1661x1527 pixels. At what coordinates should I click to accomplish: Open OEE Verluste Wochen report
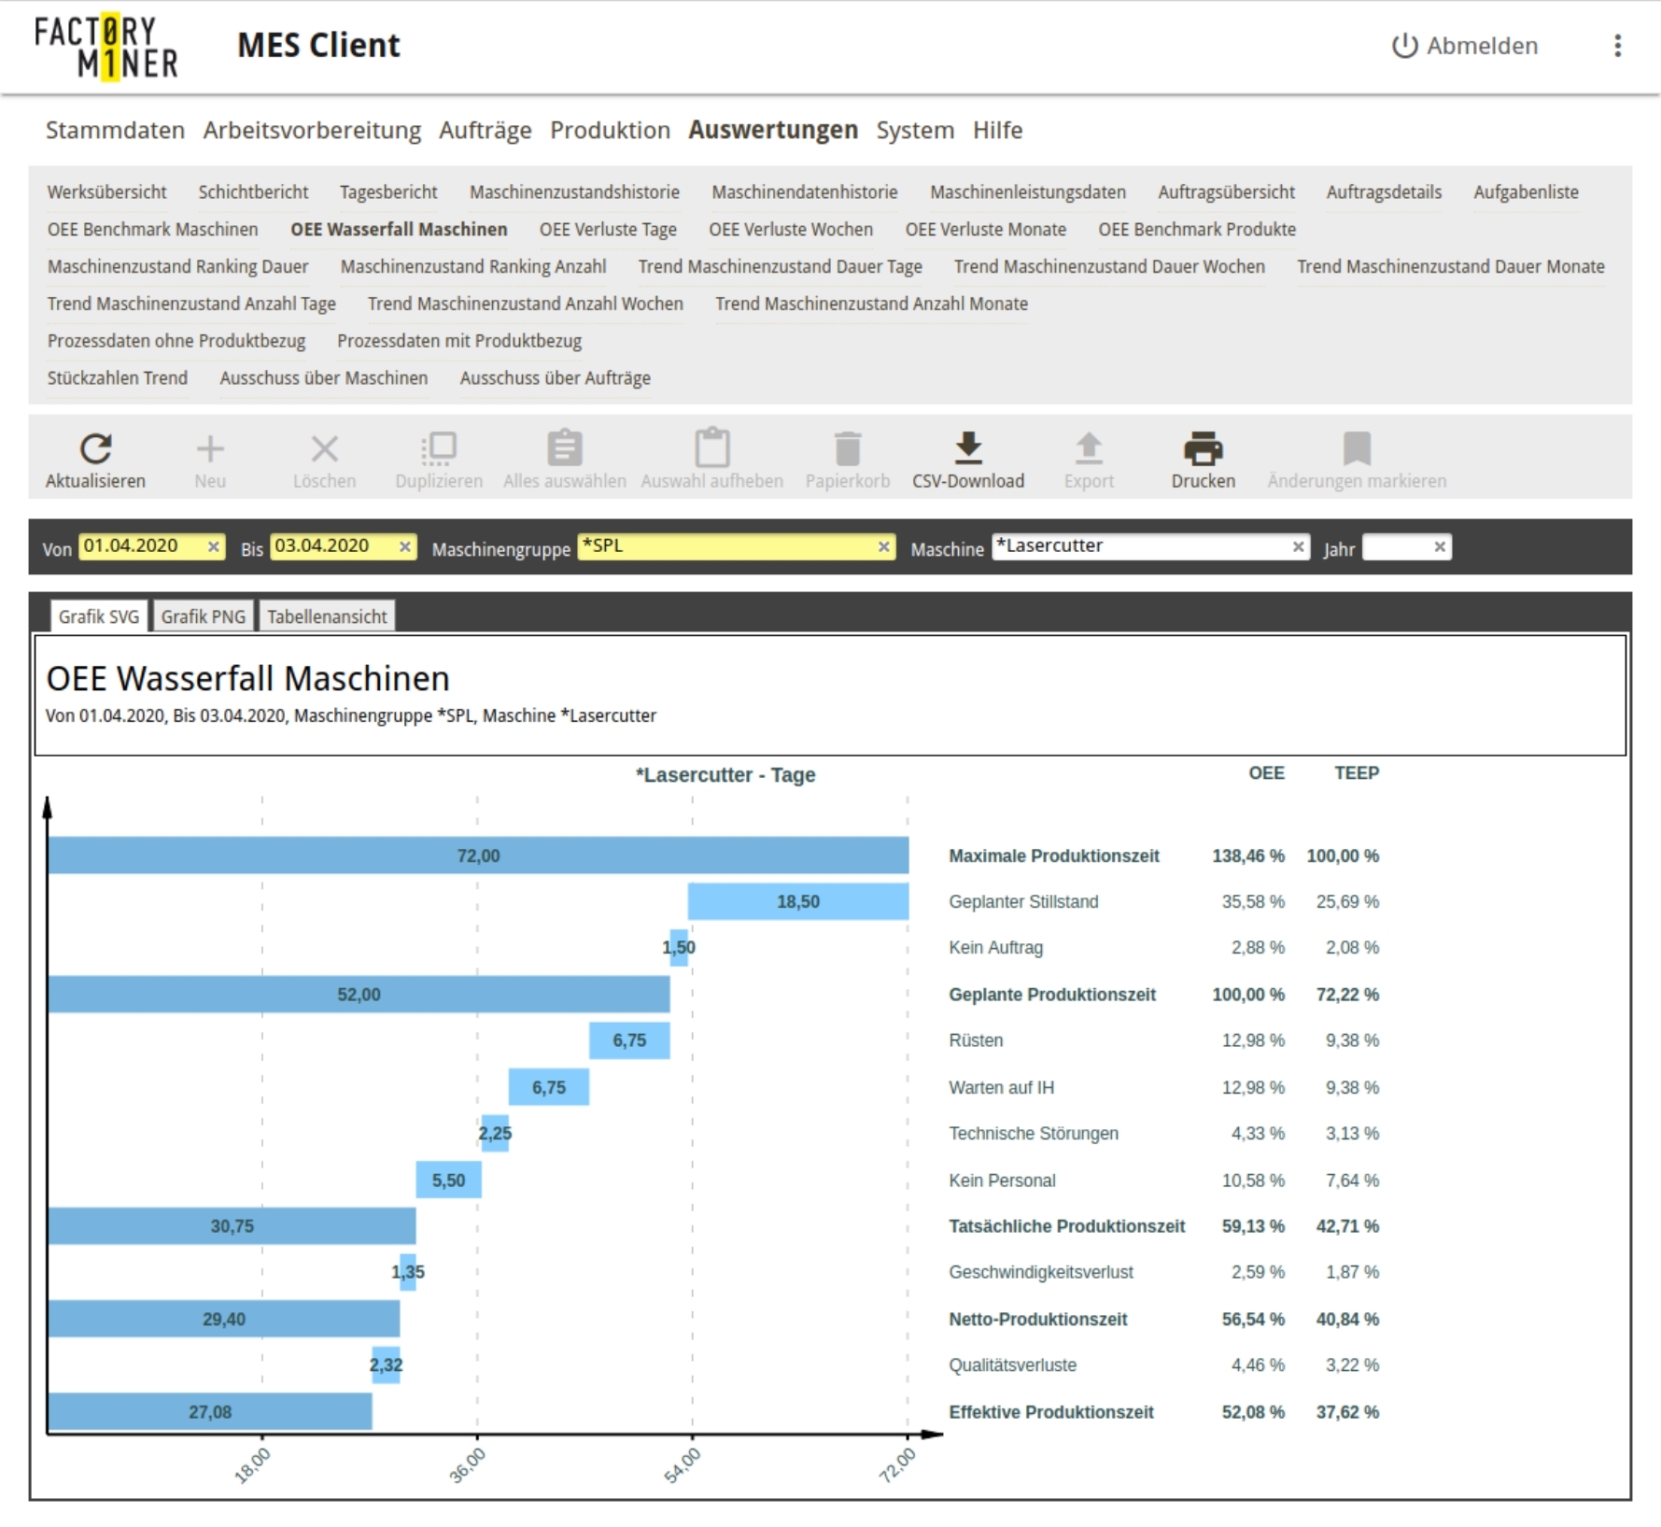pos(791,230)
